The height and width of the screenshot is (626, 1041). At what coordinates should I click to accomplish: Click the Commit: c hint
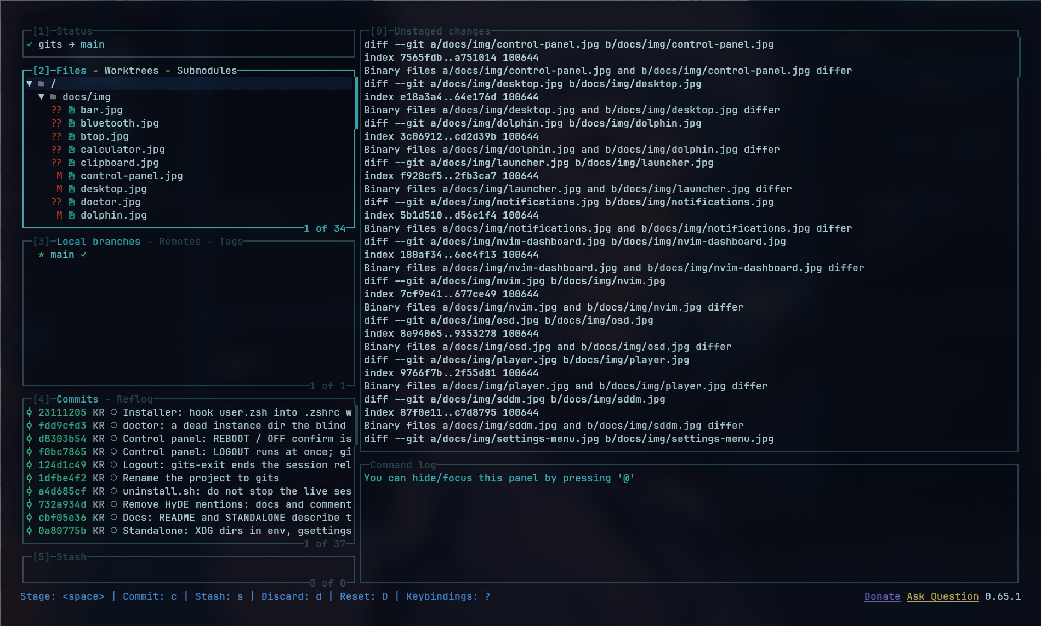tap(150, 596)
